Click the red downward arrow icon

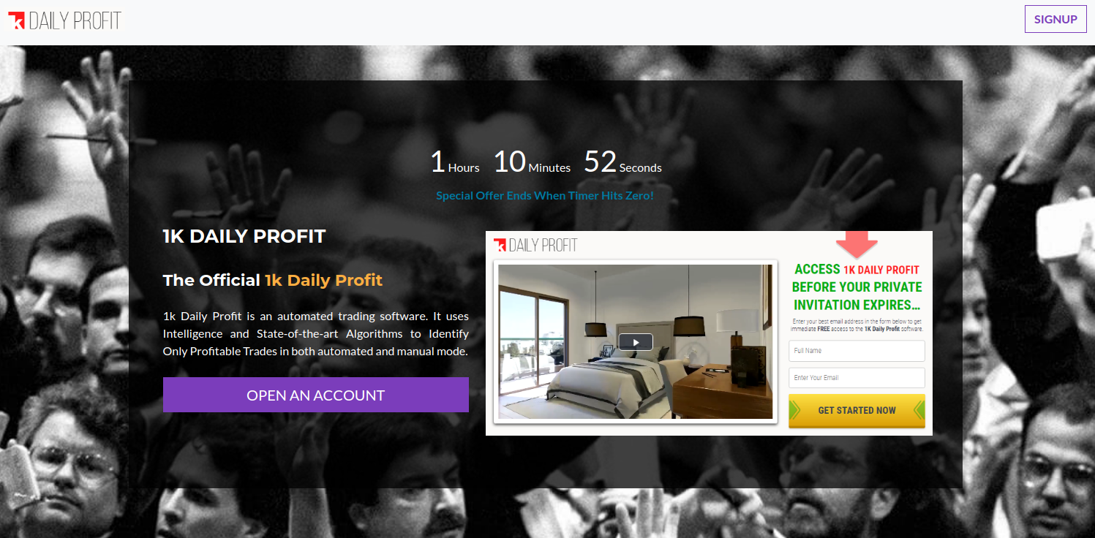[857, 244]
